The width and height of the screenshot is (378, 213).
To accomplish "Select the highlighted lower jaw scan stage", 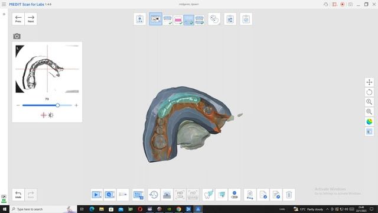I will pyautogui.click(x=189, y=20).
